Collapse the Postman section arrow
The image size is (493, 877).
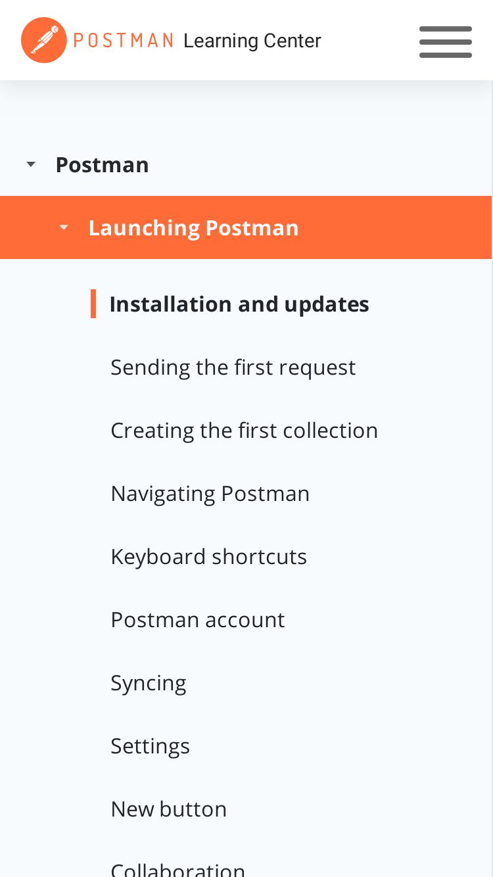31,164
